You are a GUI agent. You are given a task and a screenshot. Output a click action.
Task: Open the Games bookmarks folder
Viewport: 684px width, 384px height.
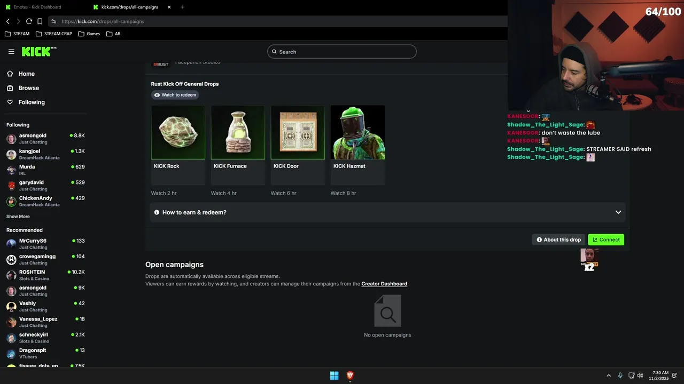click(x=89, y=34)
